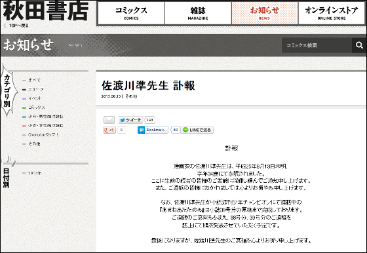Click the search magnifier icon

[359, 45]
